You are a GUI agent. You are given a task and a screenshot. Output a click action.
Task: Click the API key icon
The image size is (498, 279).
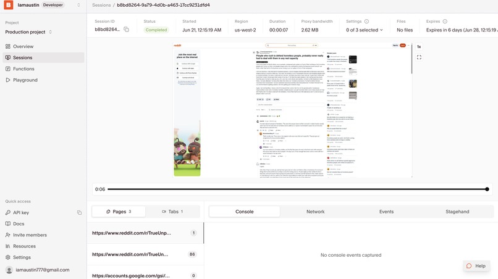click(8, 213)
